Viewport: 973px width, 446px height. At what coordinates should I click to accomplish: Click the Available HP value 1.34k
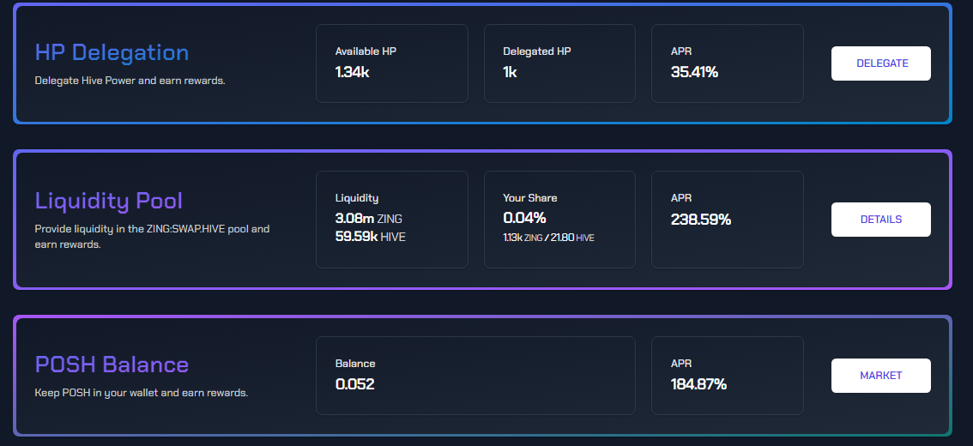coord(353,72)
